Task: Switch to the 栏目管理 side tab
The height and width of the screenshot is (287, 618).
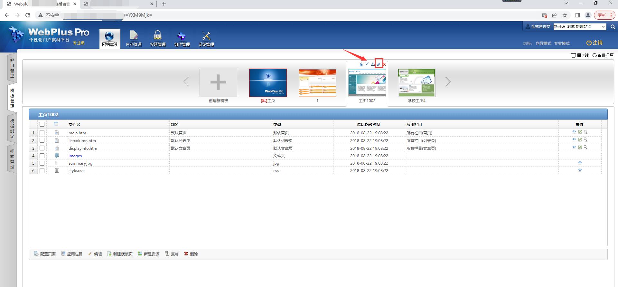Action: [x=12, y=68]
